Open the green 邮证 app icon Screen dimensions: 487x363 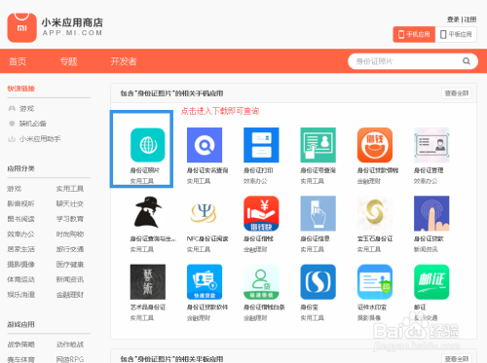tap(431, 282)
